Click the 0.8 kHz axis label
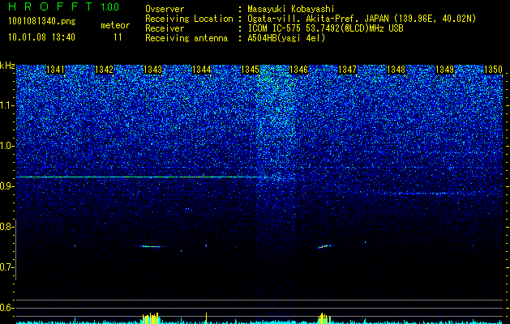Screen dimensions: 510x324 [x=6, y=227]
